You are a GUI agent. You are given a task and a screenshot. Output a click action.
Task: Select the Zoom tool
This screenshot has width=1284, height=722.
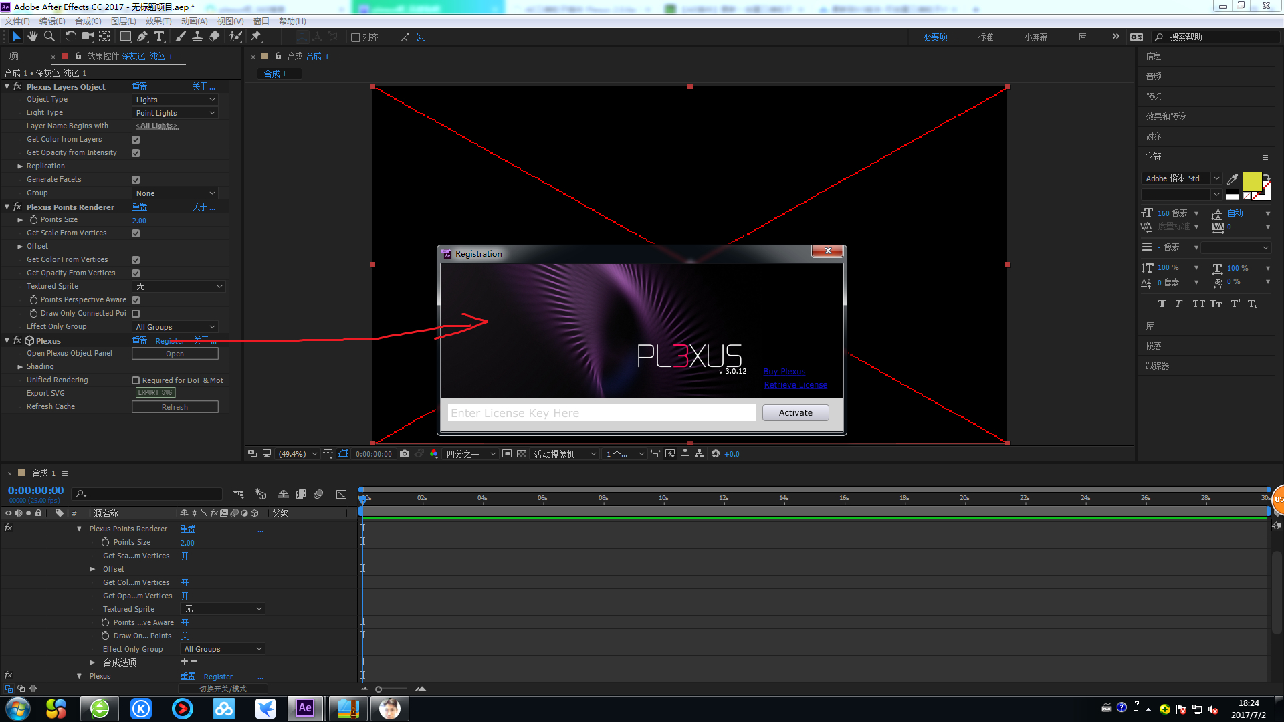tap(49, 37)
